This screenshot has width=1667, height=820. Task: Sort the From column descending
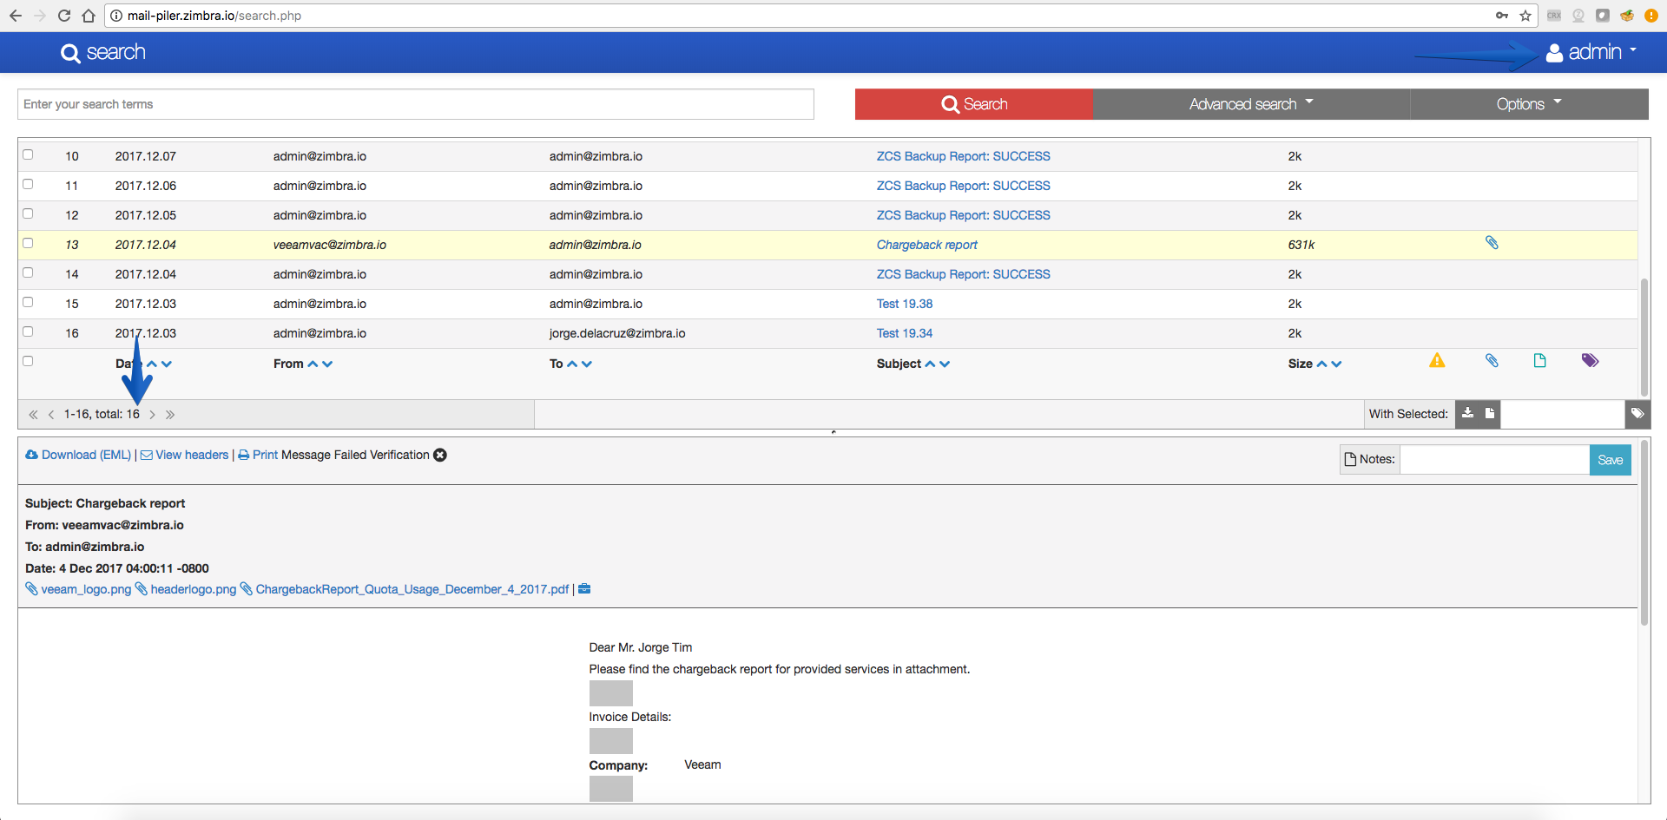(x=327, y=364)
